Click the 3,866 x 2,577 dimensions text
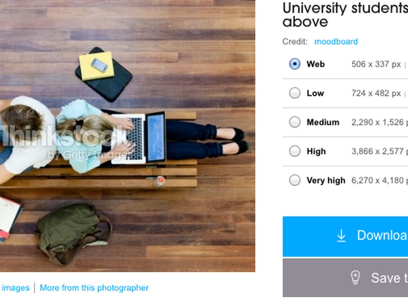Screen dimensions: 408x306 pos(379,151)
